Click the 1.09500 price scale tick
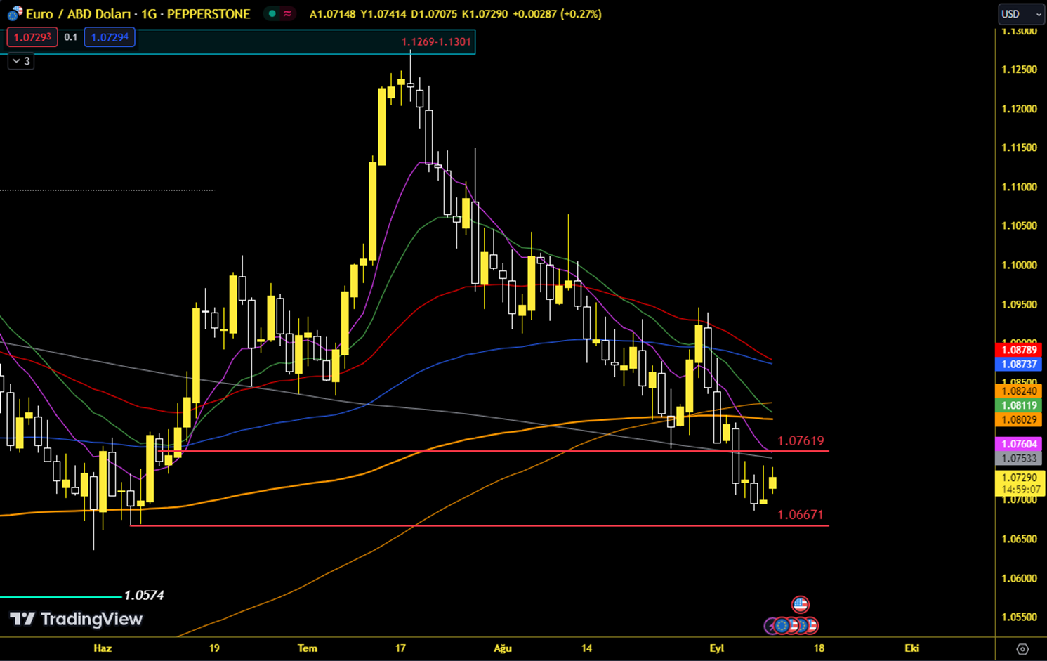The width and height of the screenshot is (1047, 661). click(1020, 305)
